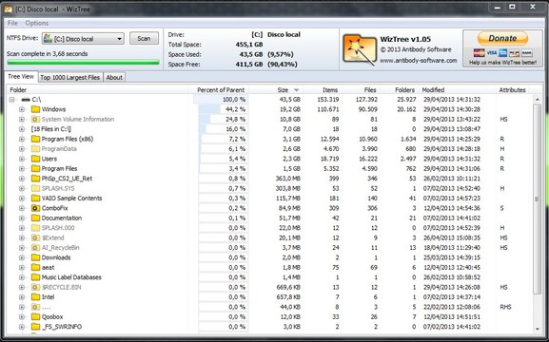
Task: Click the Scan button
Action: [x=144, y=38]
